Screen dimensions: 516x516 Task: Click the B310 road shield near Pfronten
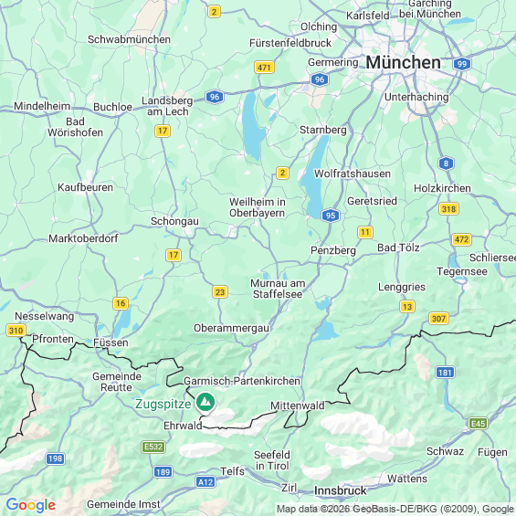click(16, 330)
